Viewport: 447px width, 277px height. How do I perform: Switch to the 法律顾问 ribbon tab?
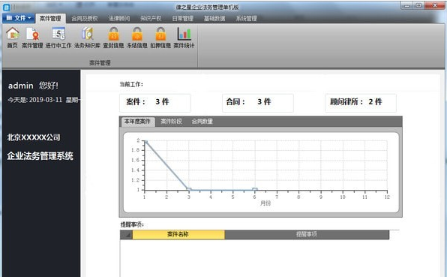119,19
